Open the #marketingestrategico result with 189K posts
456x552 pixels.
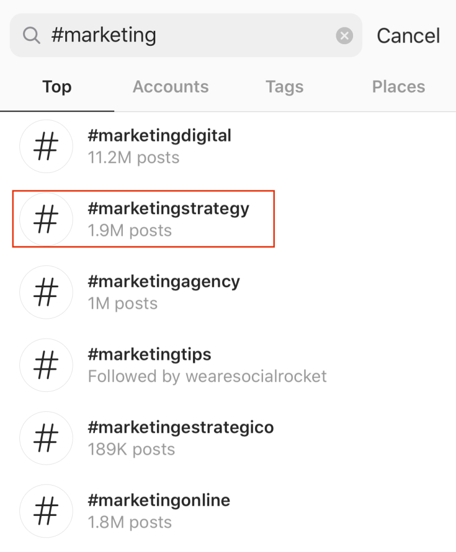[x=228, y=438]
